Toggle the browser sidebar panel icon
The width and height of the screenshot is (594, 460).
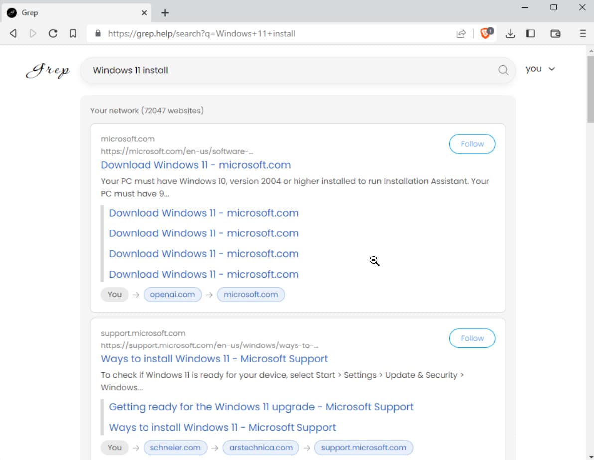click(x=531, y=33)
